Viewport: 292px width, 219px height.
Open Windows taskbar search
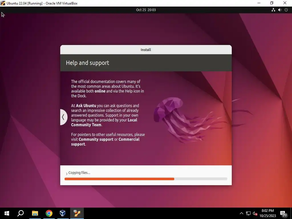point(21,213)
